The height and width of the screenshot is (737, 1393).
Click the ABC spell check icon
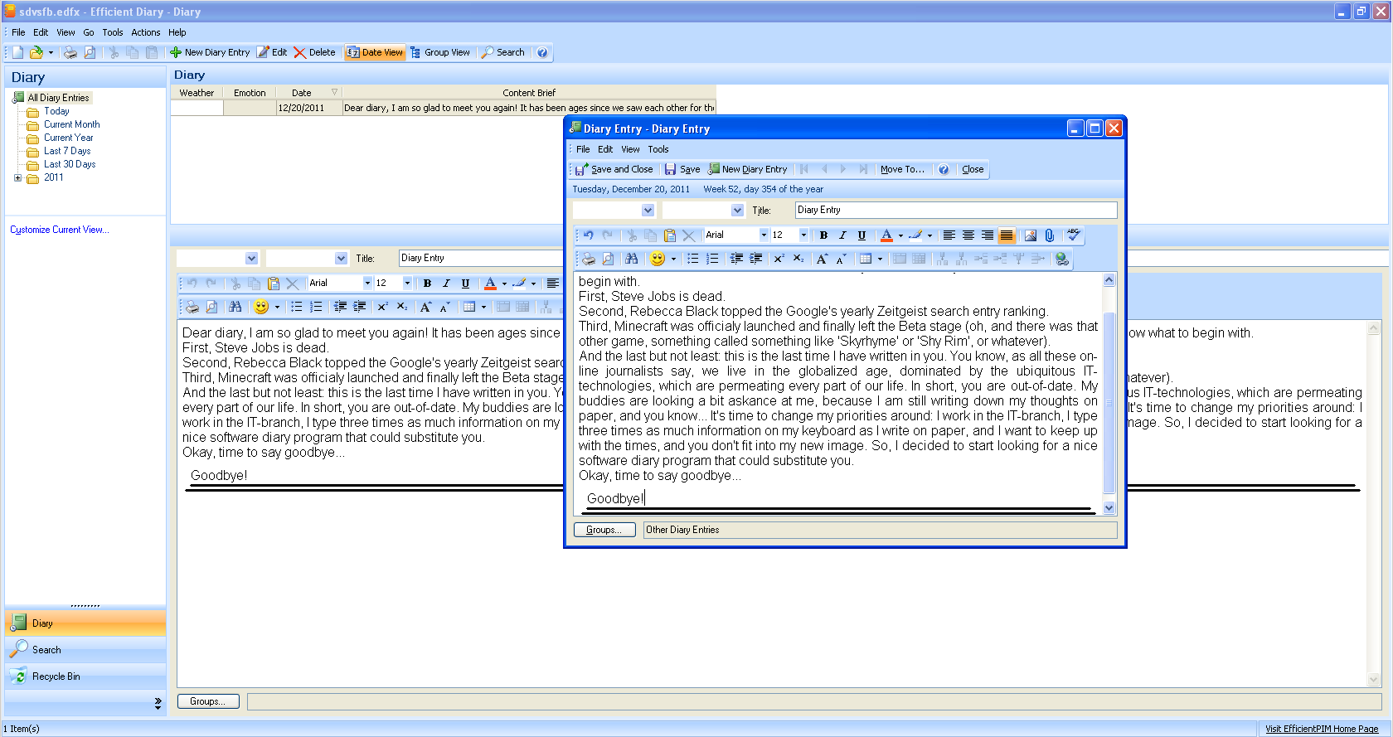tap(1074, 235)
